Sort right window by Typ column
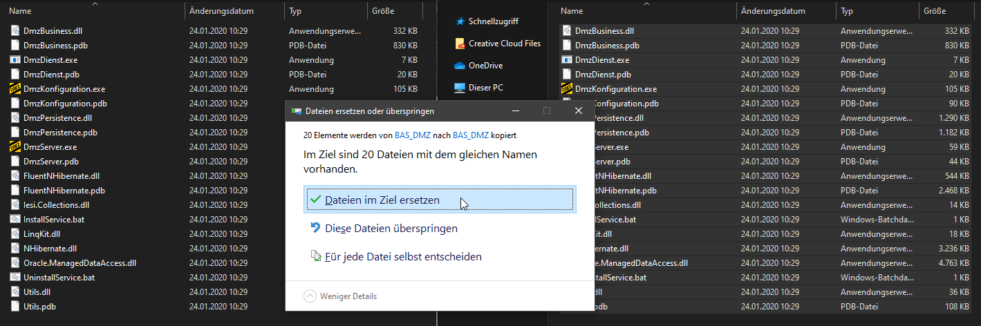The width and height of the screenshot is (981, 326). click(x=877, y=11)
